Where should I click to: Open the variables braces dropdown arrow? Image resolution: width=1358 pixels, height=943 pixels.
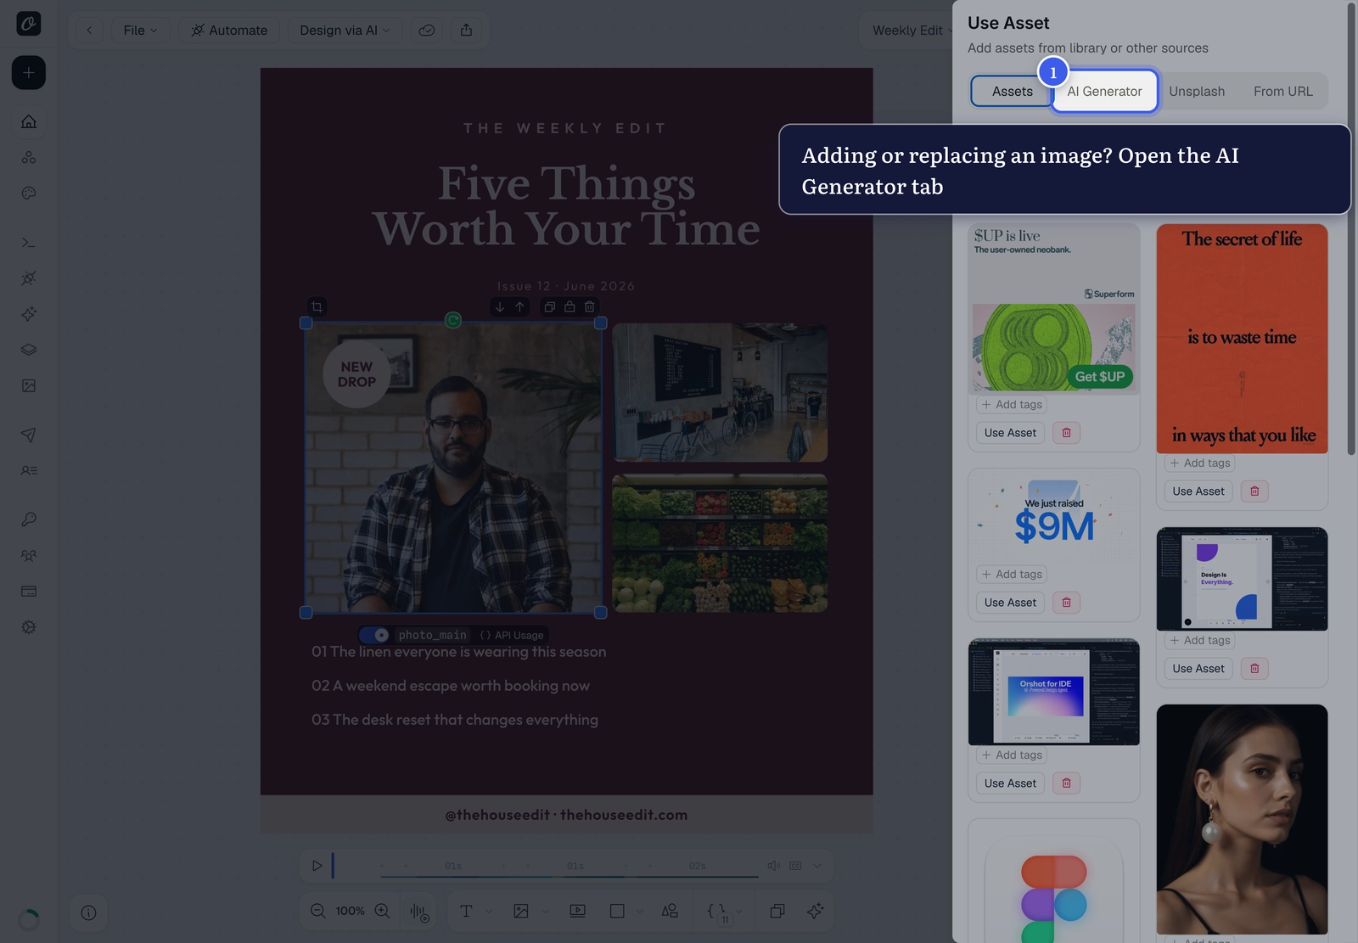(x=739, y=912)
